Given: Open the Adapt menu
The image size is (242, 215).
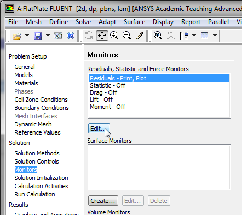Looking at the screenshot, I should [107, 22].
